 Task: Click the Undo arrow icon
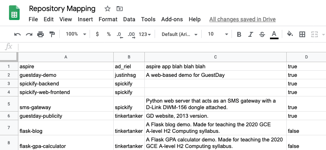pyautogui.click(x=18, y=34)
